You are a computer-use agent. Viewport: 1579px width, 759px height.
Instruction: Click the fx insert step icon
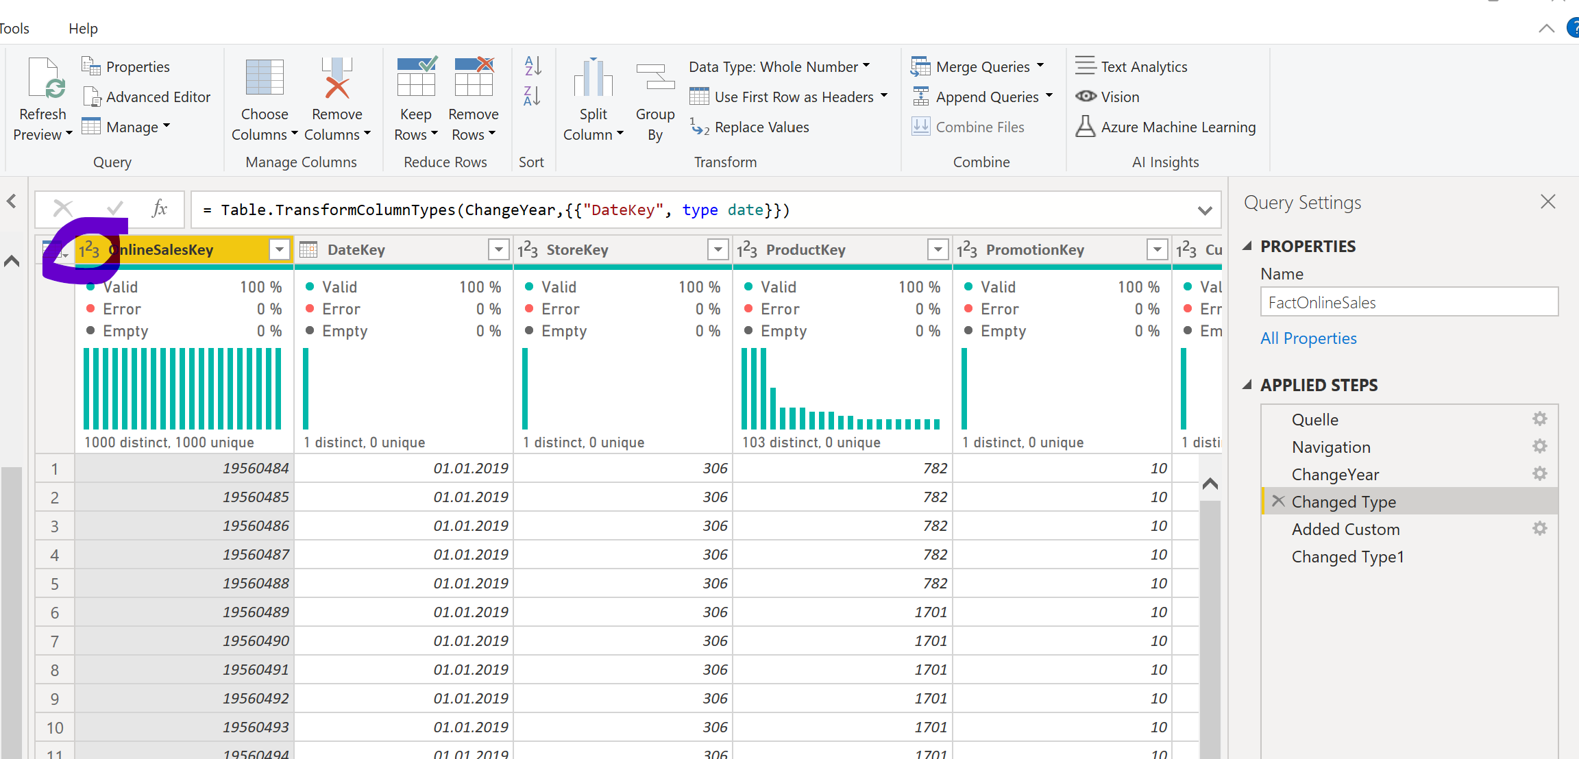(160, 208)
